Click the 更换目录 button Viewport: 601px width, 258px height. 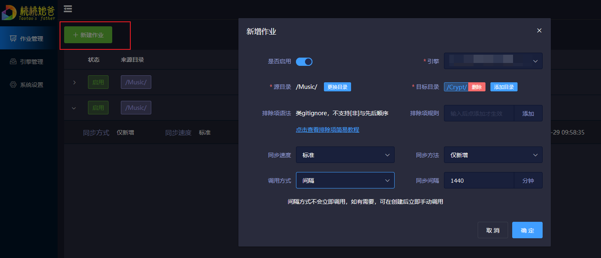click(x=337, y=87)
